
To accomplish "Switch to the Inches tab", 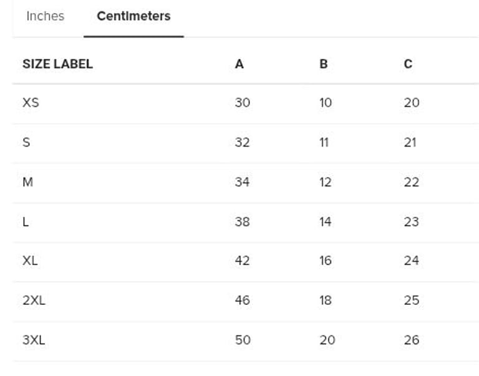I will (x=45, y=16).
